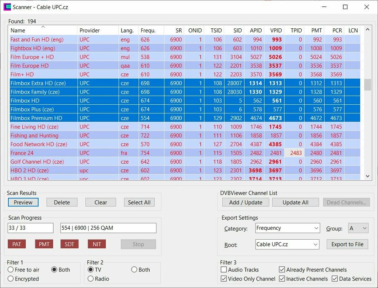
Task: Click the Add / Update button
Action: pyautogui.click(x=245, y=203)
